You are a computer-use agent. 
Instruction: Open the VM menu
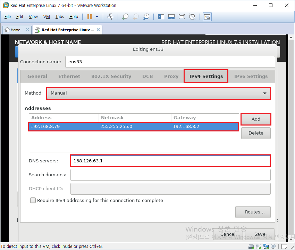[x=47, y=17]
